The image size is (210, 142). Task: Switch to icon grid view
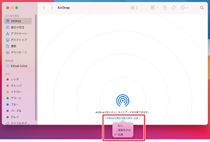(x=133, y=8)
